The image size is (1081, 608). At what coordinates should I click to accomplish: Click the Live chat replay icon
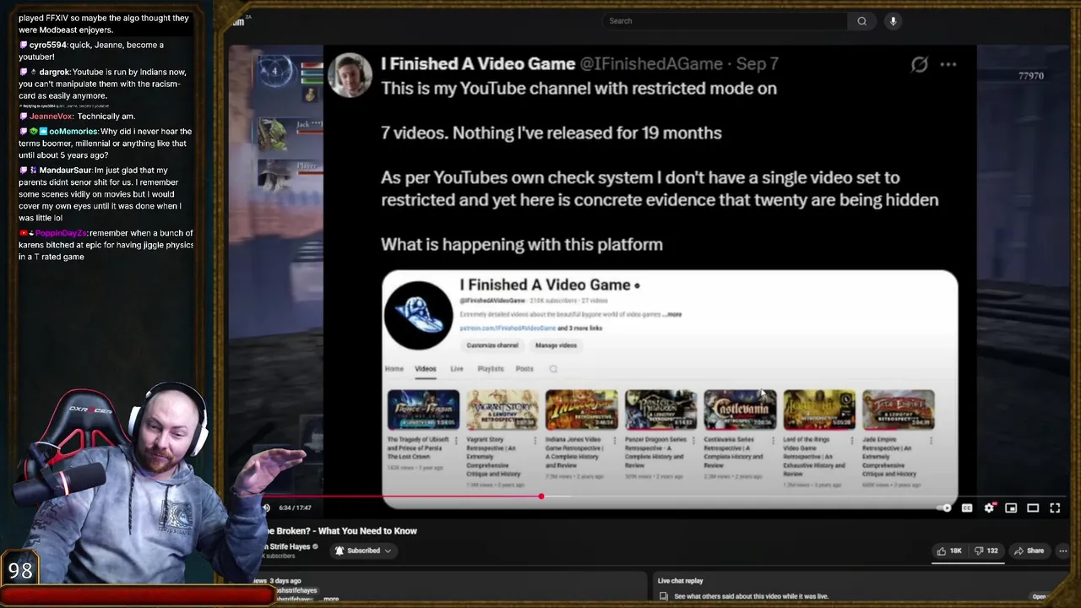(x=665, y=596)
